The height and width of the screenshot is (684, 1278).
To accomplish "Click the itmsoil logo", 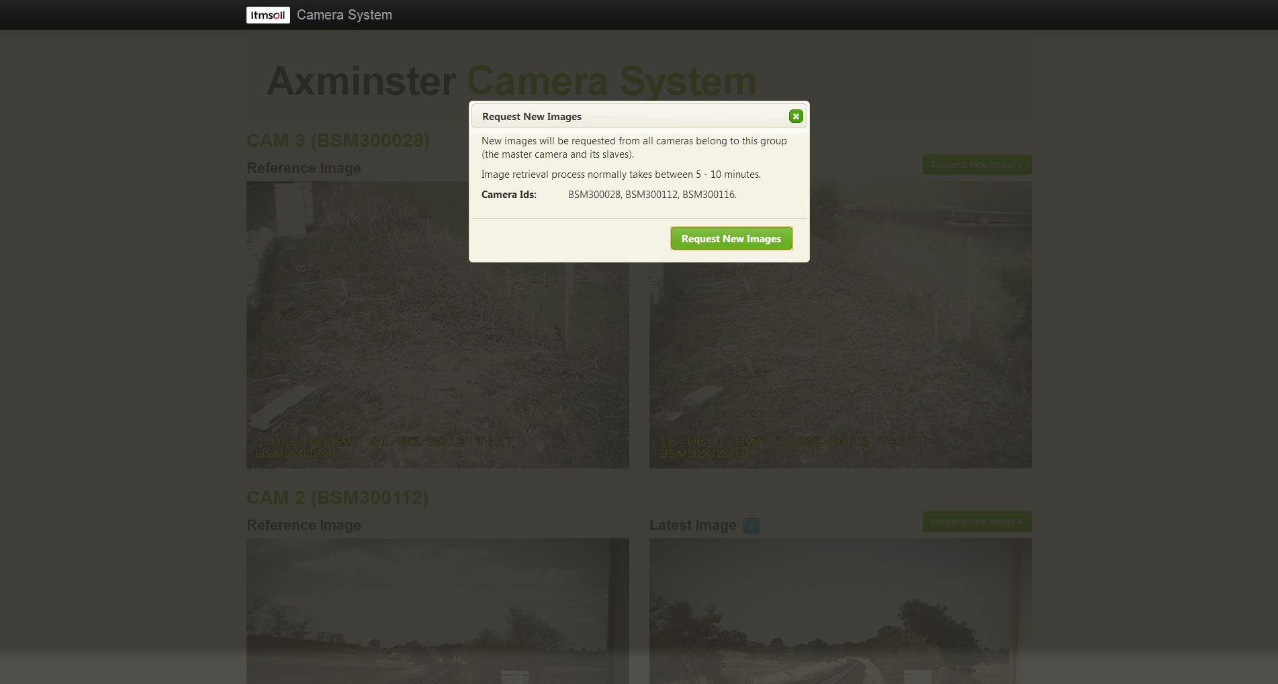I will pyautogui.click(x=268, y=15).
